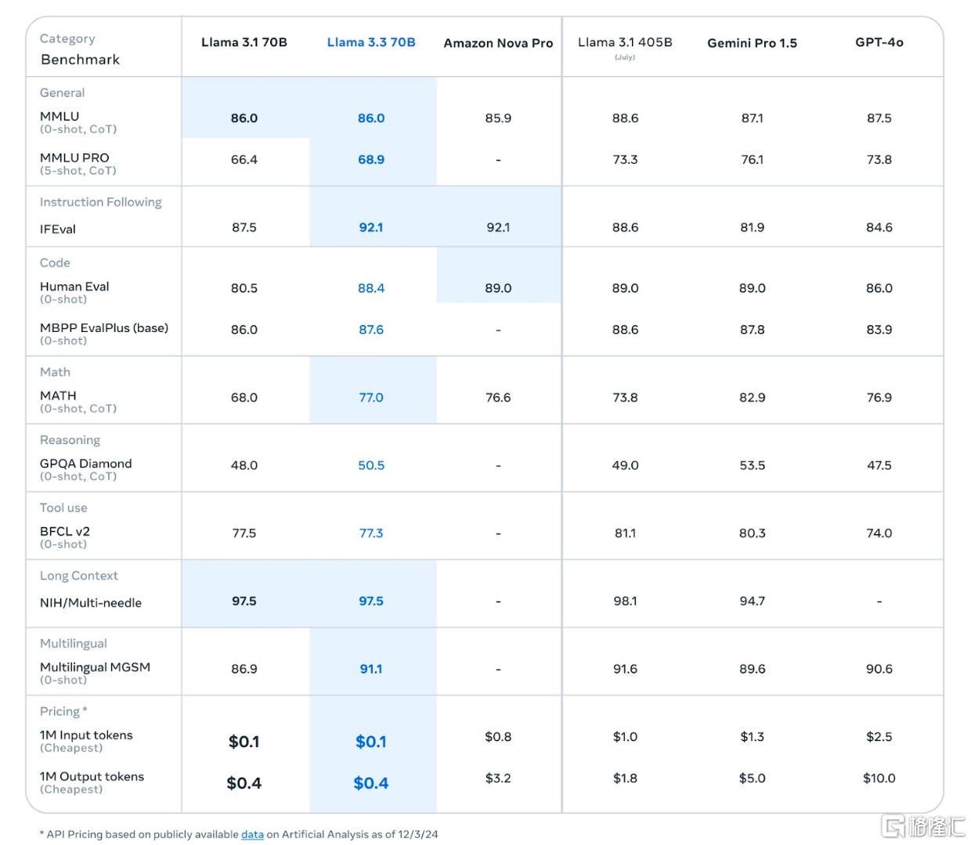Select Llama 3.1 70B MATH score 68.0

(244, 398)
